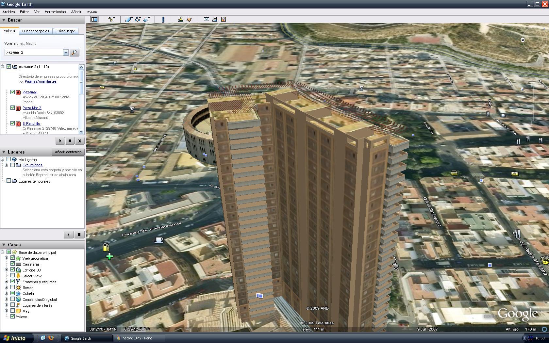Click into the Volar a search field
Screen dimensions: 549x343
pyautogui.click(x=34, y=52)
